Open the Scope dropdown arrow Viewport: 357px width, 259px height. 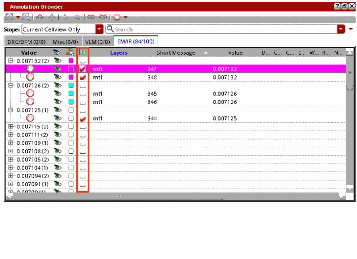tap(99, 29)
